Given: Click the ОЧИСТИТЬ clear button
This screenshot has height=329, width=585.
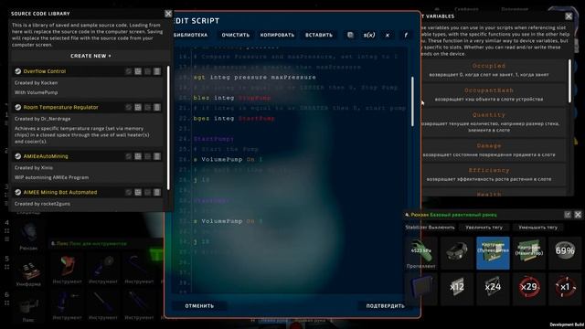Looking at the screenshot, I should pos(236,35).
